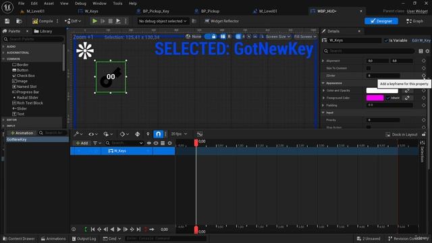Screen dimensions: 432x243
Task: Add a keyframe for ZOrder property
Action: 424,76
